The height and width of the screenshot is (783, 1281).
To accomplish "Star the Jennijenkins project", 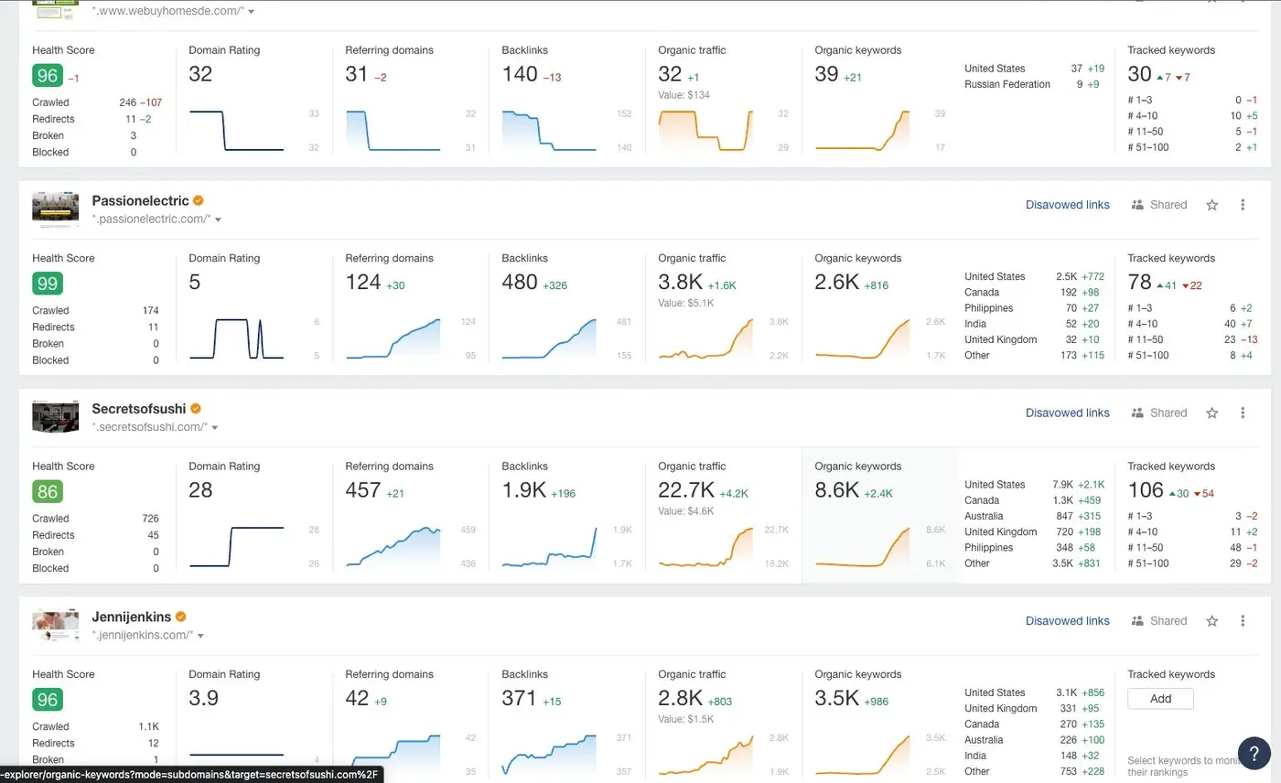I will point(1212,621).
